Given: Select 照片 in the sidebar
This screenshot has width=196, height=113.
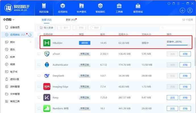Looking at the screenshot, I should 18,42.
